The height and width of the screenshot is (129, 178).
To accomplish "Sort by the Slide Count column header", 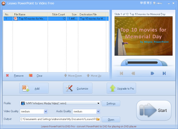I will pyautogui.click(x=57, y=14).
